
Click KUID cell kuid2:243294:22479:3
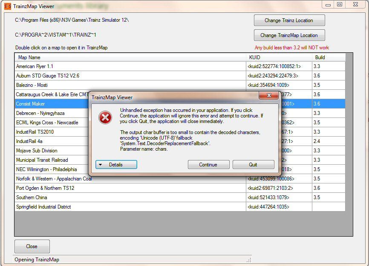pyautogui.click(x=279, y=76)
